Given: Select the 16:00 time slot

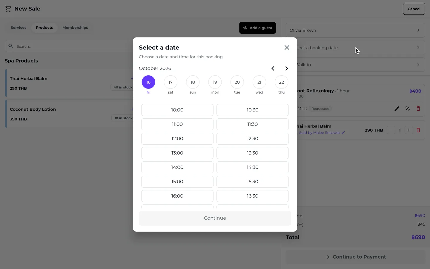Looking at the screenshot, I should pos(177,196).
